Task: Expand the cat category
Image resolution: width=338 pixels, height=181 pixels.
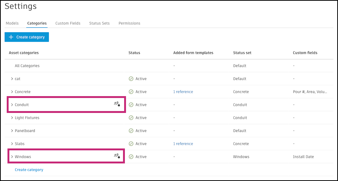Action: [x=12, y=79]
